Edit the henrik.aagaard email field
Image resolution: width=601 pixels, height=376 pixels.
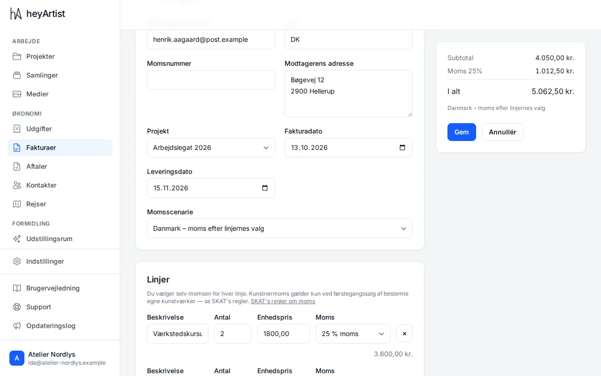(211, 39)
